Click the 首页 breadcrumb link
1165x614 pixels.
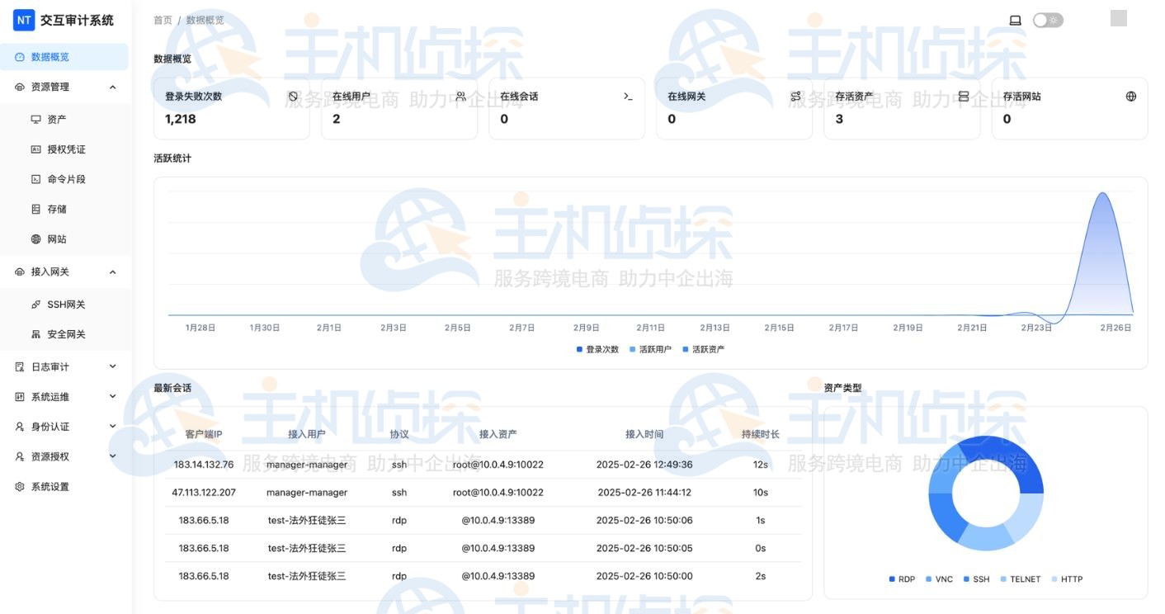click(x=163, y=20)
